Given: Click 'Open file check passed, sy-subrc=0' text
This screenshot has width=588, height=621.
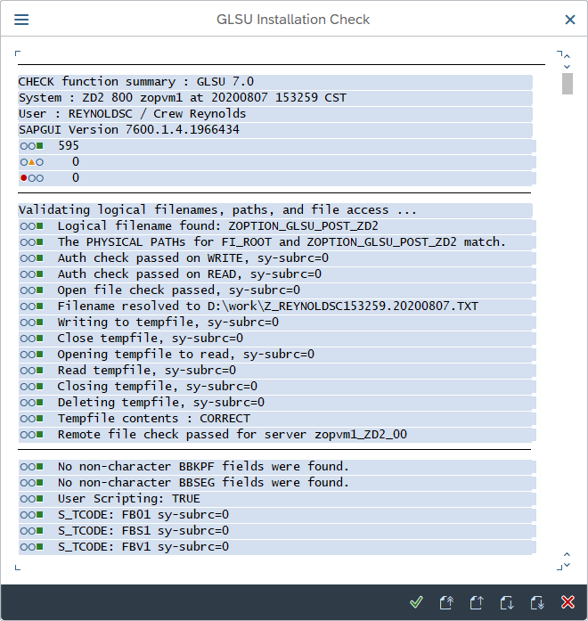Looking at the screenshot, I should click(x=179, y=290).
